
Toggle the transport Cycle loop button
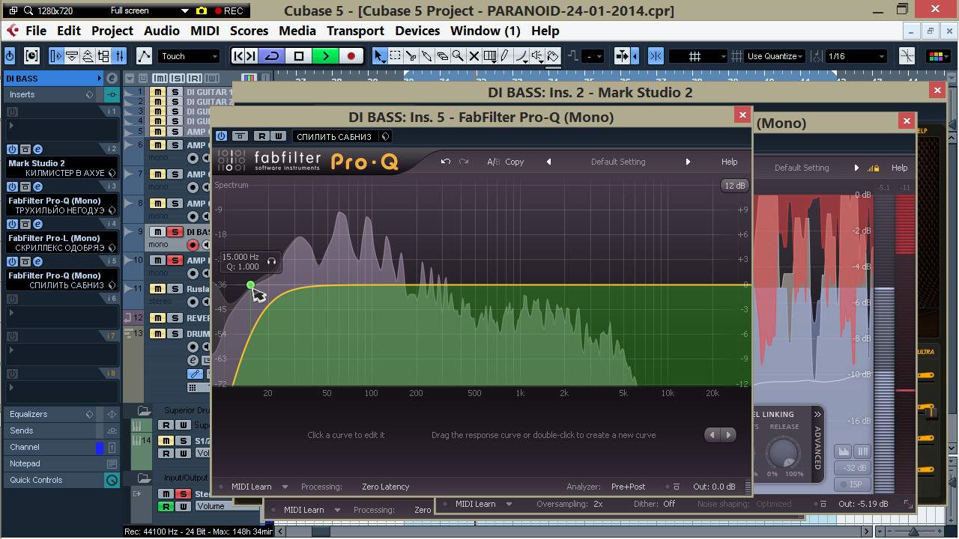[273, 56]
